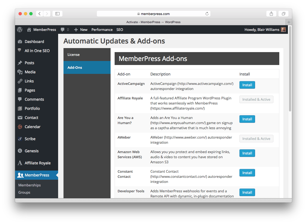Click the WordPress logo icon in admin bar
This screenshot has height=224, width=307.
pos(20,30)
